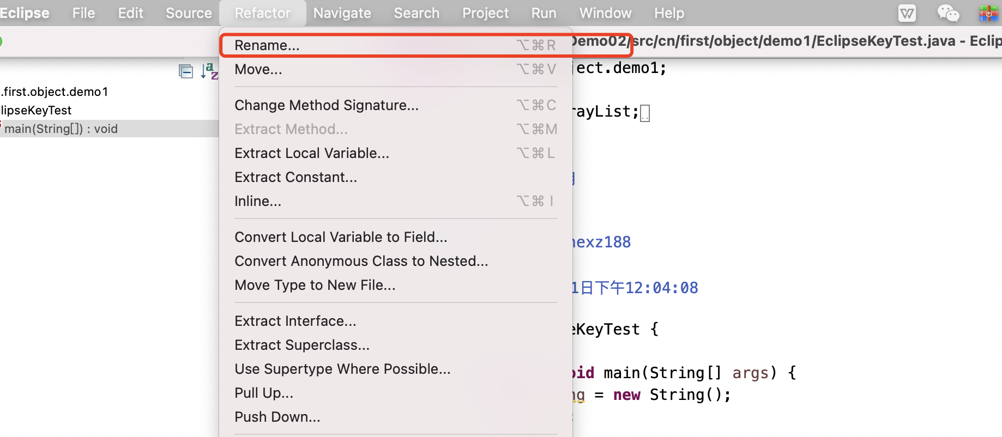Viewport: 1002px width, 437px height.
Task: Expand the folded import block marker after ArrayList
Action: 645,113
